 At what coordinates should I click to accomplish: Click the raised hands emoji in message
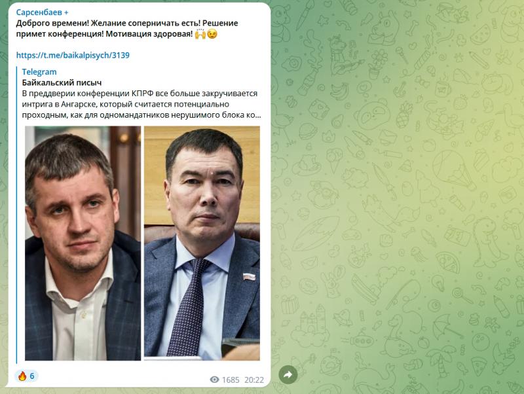(x=200, y=34)
